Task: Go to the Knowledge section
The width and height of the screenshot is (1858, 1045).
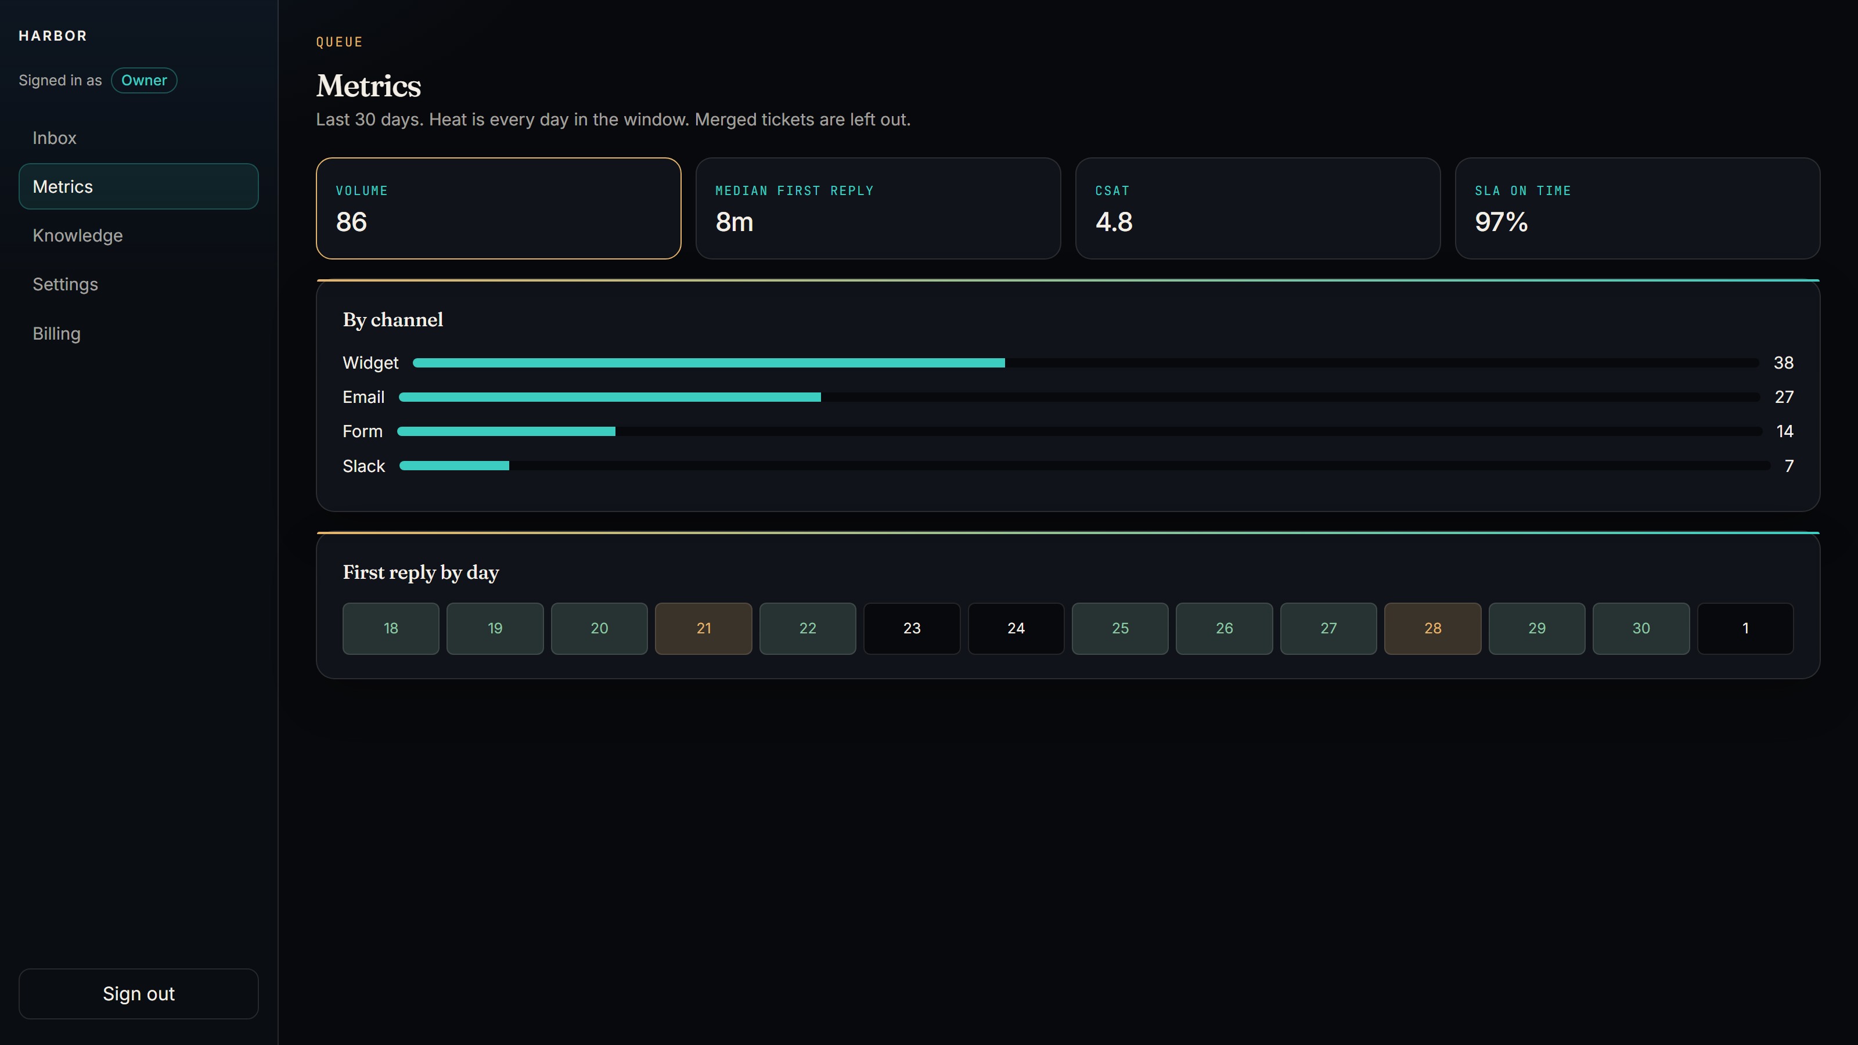Action: tap(139, 236)
